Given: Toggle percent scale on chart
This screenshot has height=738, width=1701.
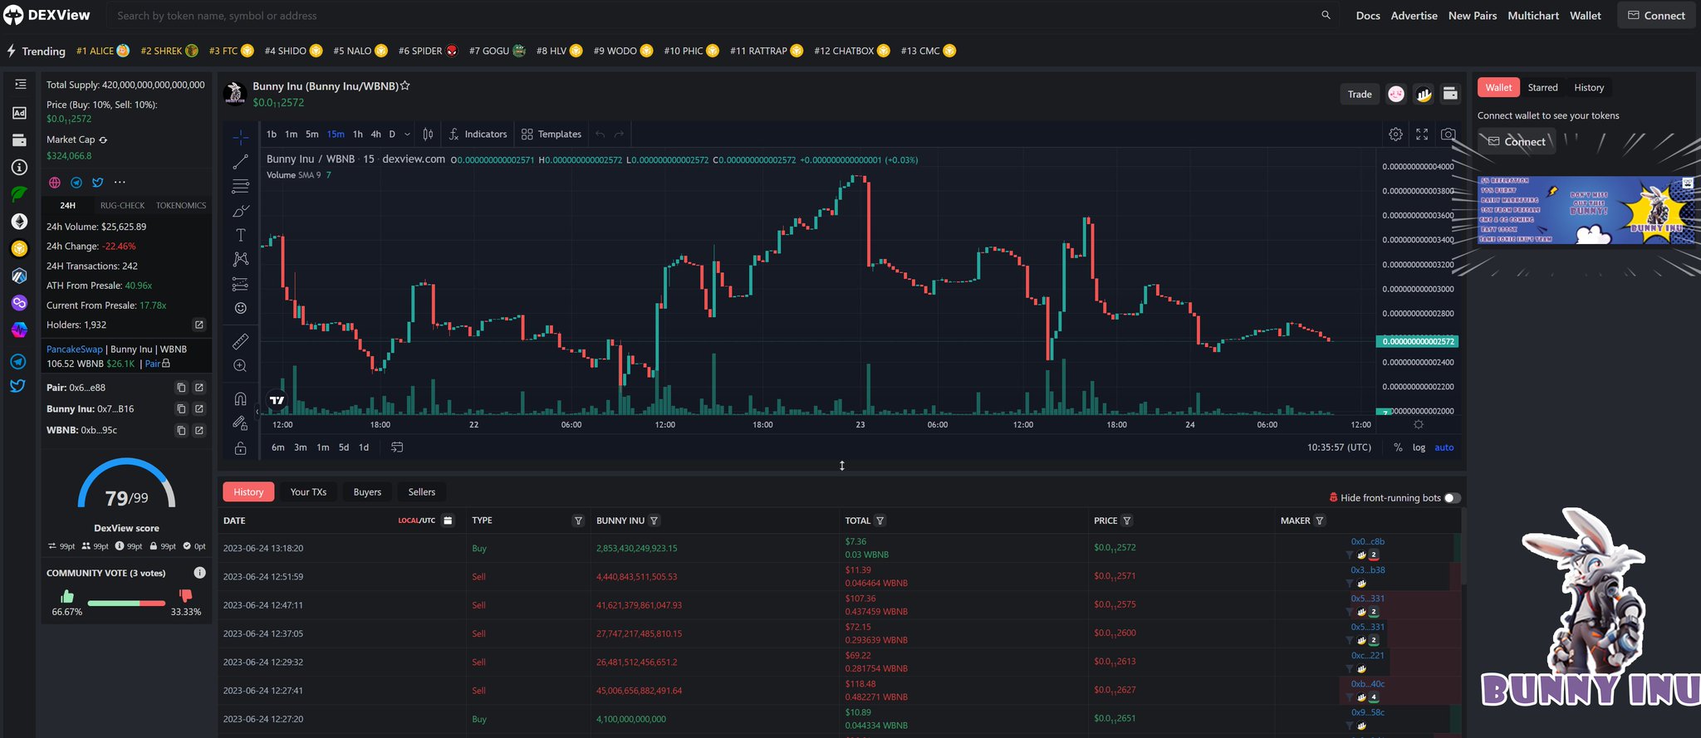Looking at the screenshot, I should tap(1398, 447).
